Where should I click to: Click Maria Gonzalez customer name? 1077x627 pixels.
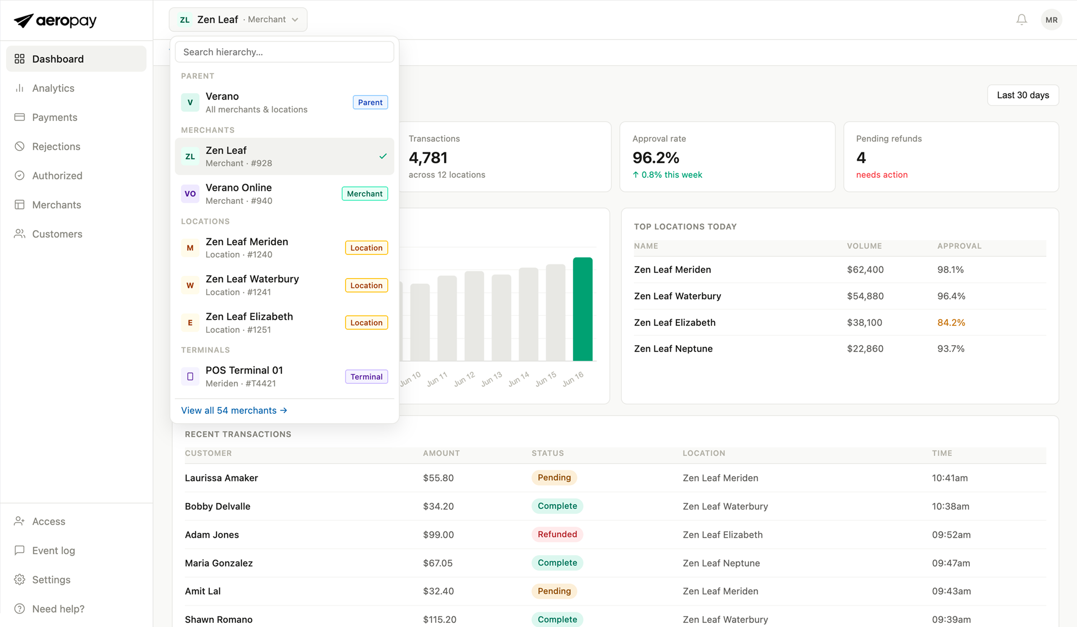pyautogui.click(x=218, y=563)
